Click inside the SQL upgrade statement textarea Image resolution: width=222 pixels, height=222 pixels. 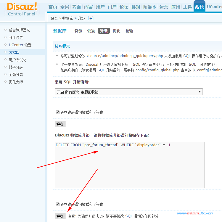click(130, 165)
